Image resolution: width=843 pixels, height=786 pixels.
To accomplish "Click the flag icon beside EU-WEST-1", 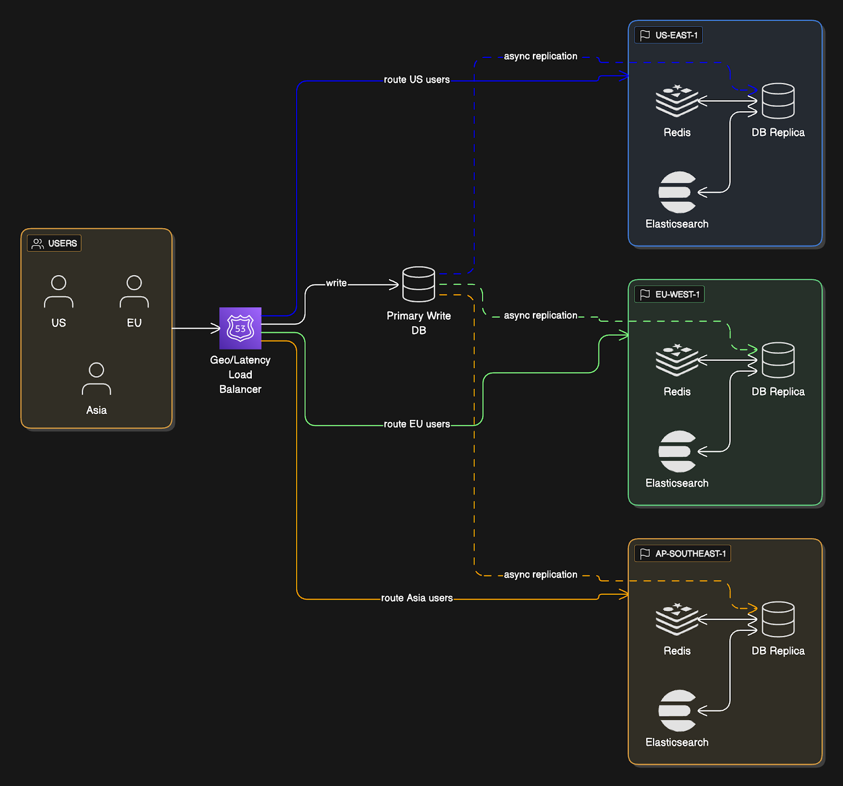I will [x=645, y=294].
